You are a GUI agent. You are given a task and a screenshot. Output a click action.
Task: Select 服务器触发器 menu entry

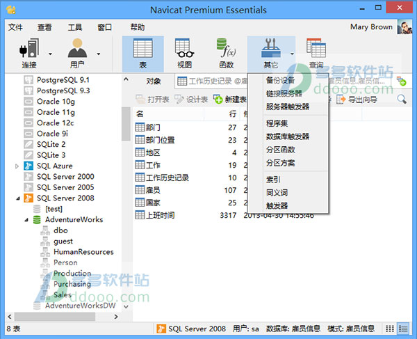click(288, 107)
